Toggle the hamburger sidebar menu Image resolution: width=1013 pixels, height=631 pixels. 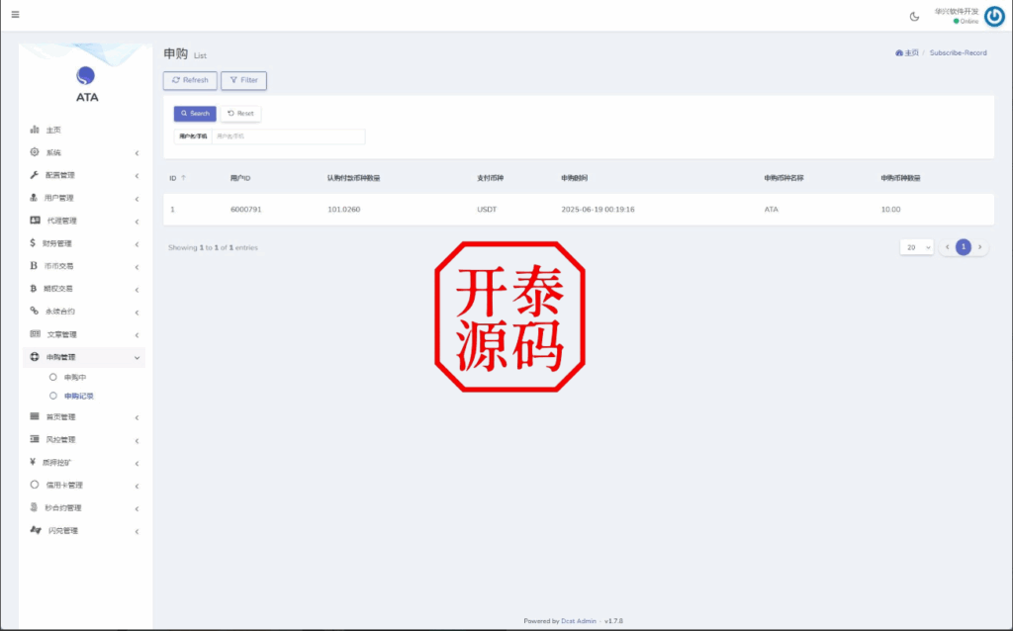[16, 14]
